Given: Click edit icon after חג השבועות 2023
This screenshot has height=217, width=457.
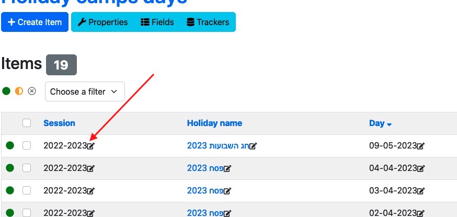Looking at the screenshot, I should tap(253, 145).
